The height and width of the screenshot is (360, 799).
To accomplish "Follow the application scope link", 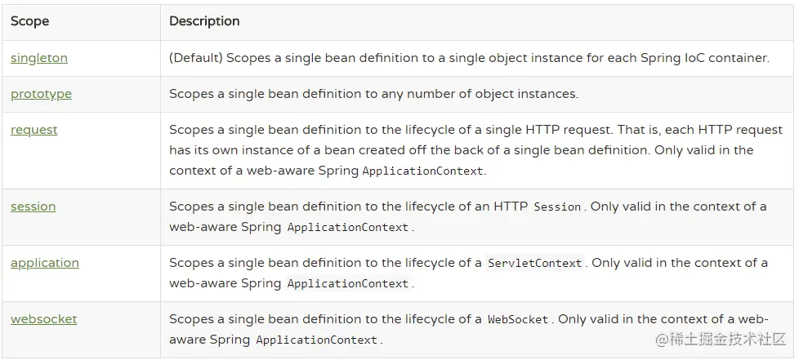I will tap(45, 263).
